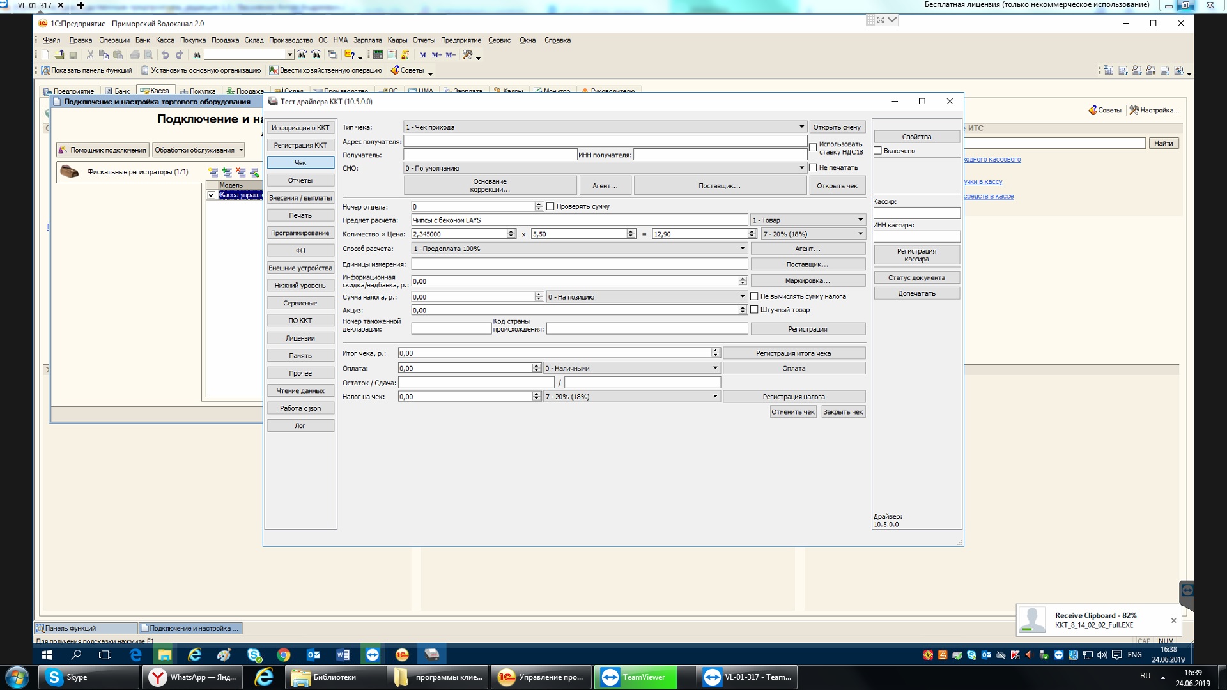Click the M+ memory add icon
Image resolution: width=1227 pixels, height=690 pixels.
pos(436,55)
